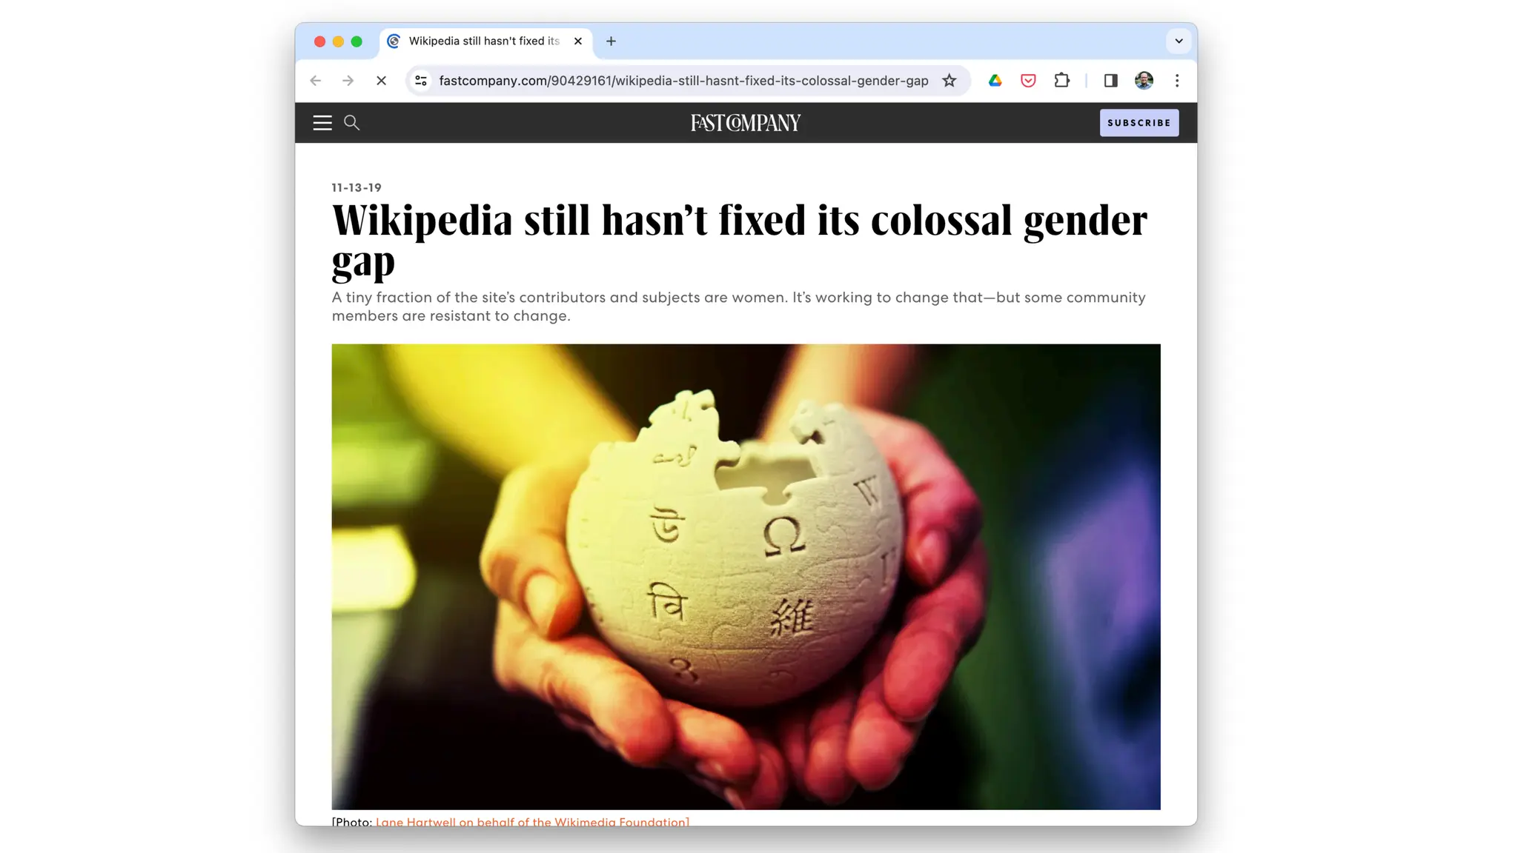Click the SUBSCRIBE button
Viewport: 1518px width, 853px height.
click(1138, 123)
